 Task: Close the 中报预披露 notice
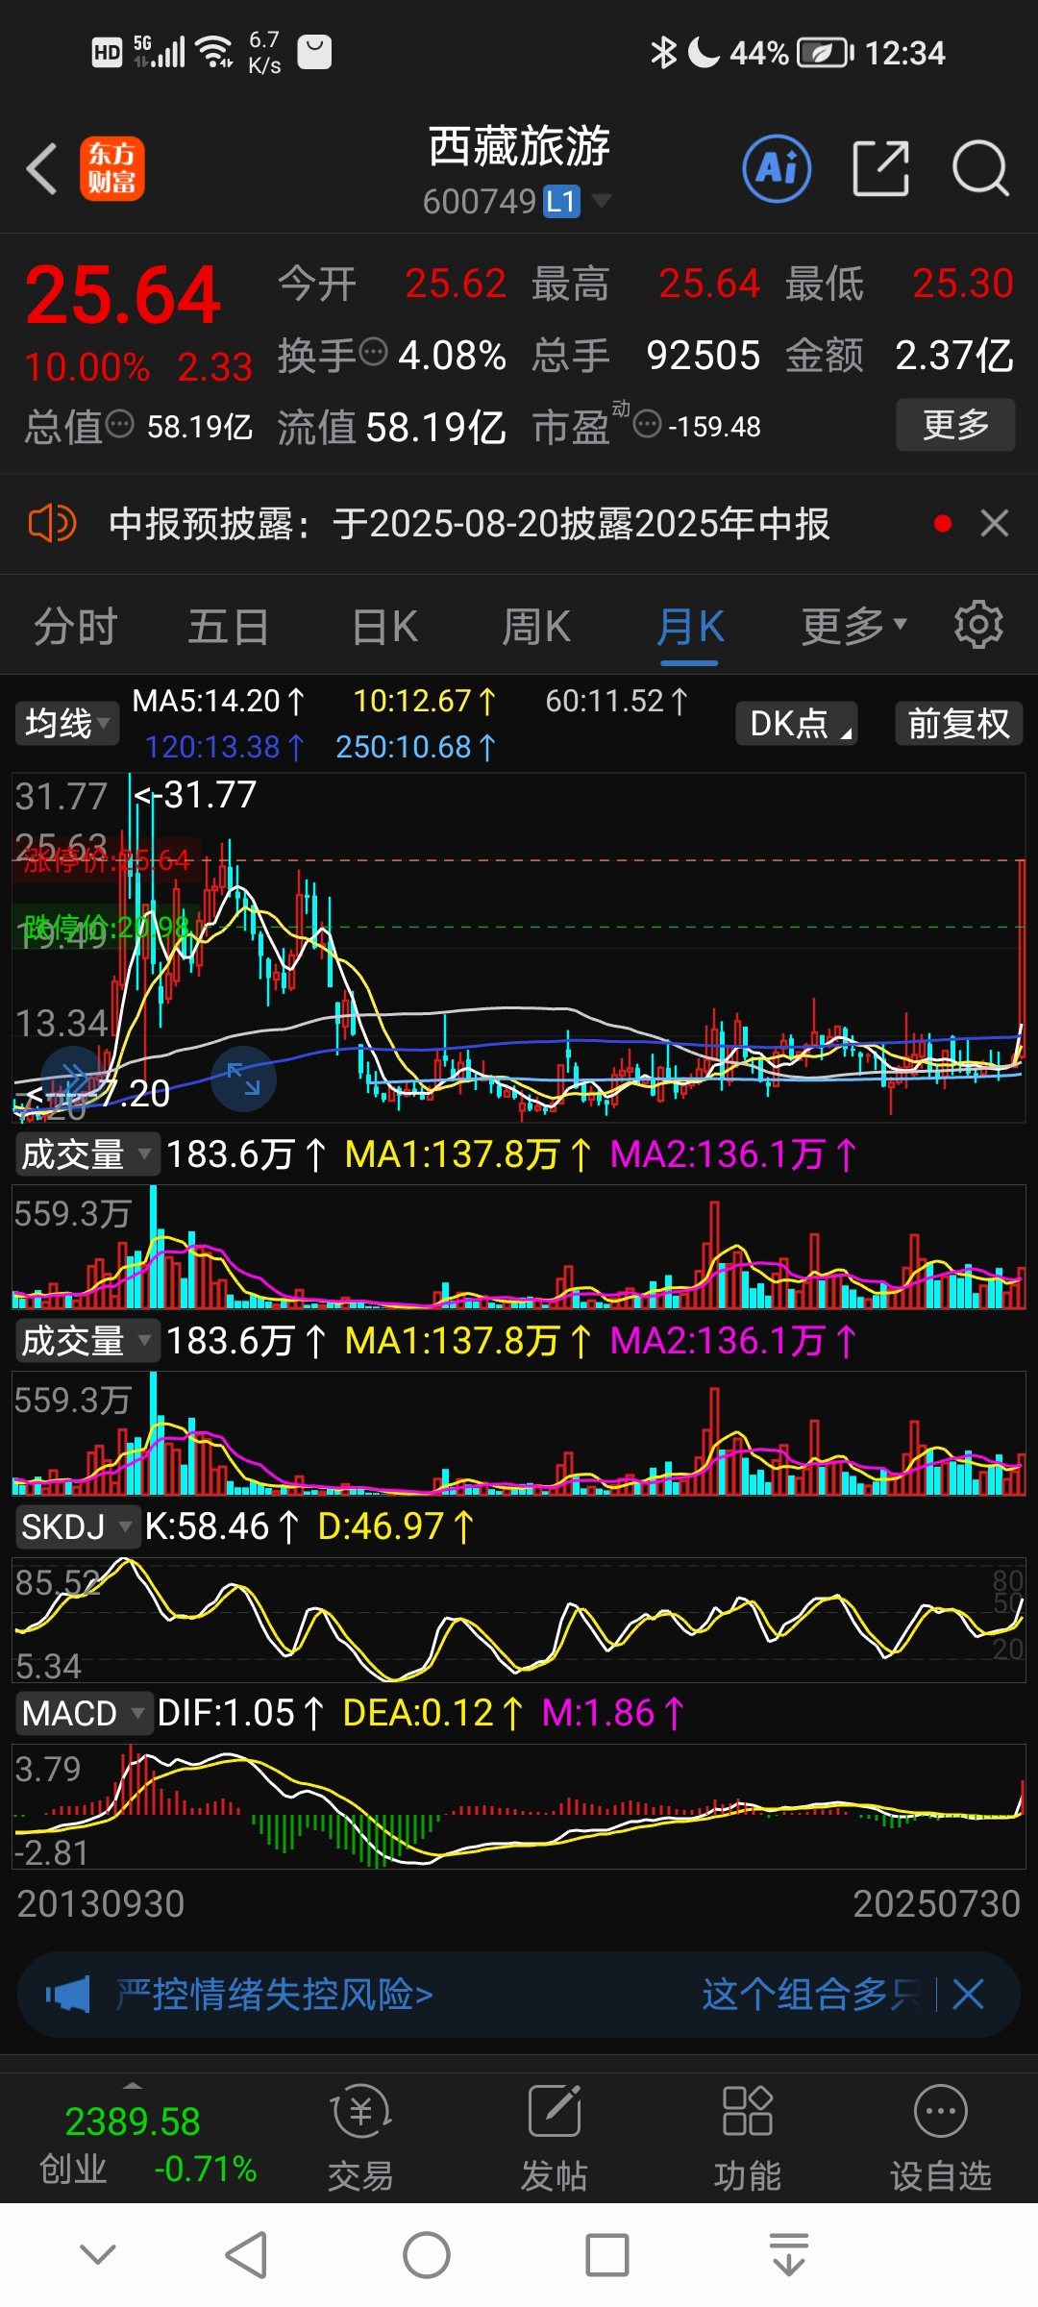point(995,523)
